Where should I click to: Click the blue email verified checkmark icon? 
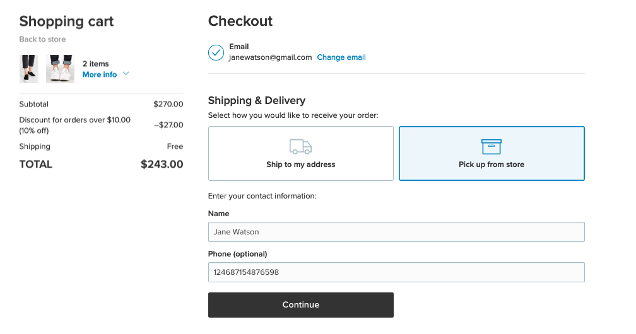(216, 53)
